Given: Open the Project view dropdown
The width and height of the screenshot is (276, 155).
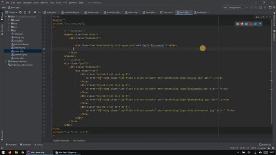Looking at the screenshot, I should click(11, 12).
